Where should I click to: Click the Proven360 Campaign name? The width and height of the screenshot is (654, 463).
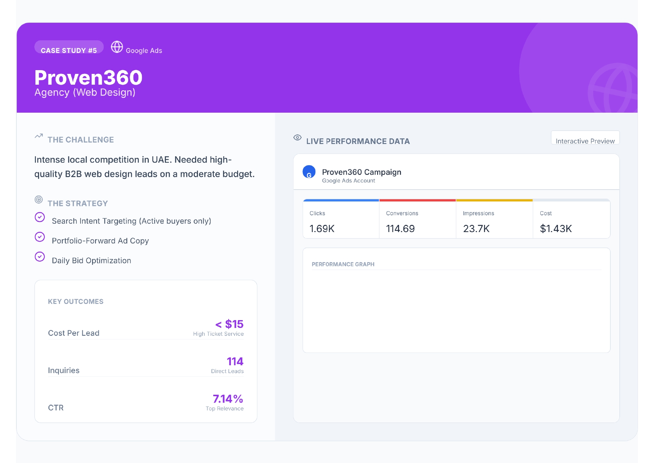pyautogui.click(x=362, y=172)
